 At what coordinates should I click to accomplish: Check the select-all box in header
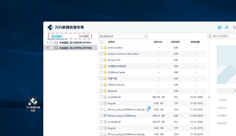[x=101, y=42]
